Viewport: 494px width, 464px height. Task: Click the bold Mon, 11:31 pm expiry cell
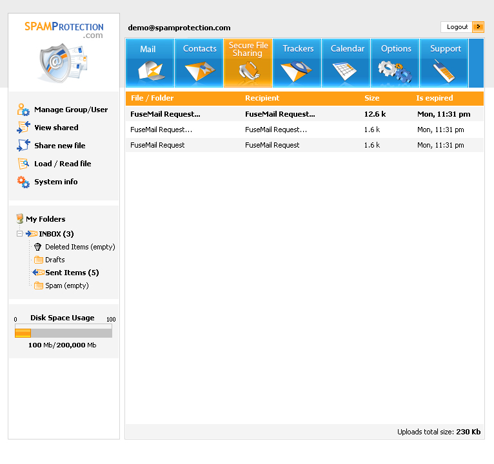(444, 114)
